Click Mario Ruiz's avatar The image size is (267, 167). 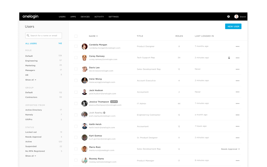tap(85, 149)
